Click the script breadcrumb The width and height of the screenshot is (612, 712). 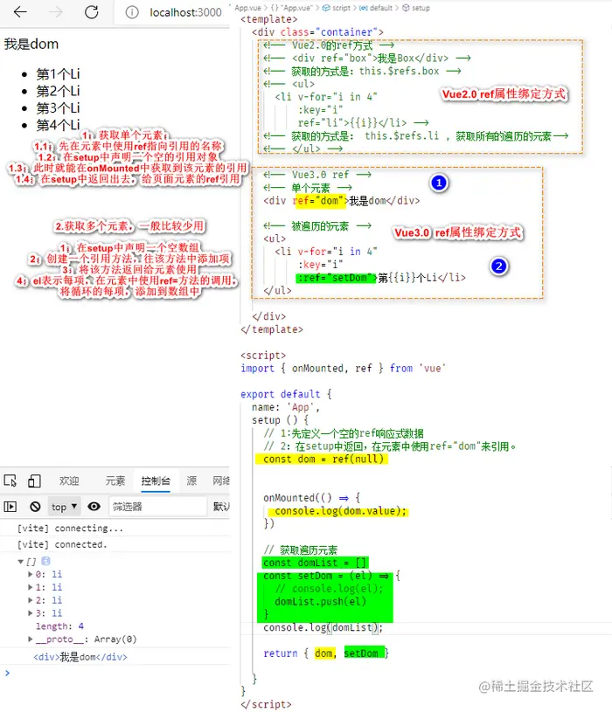click(x=337, y=8)
